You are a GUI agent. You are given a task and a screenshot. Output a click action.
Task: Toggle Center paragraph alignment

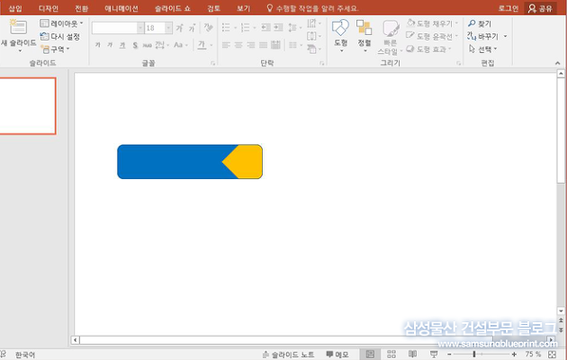click(238, 45)
